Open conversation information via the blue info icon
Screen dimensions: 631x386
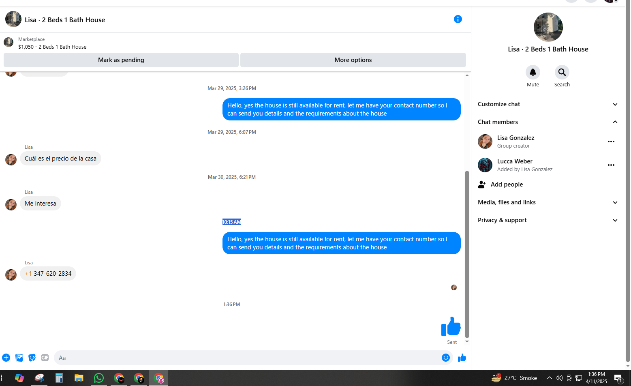coord(458,19)
